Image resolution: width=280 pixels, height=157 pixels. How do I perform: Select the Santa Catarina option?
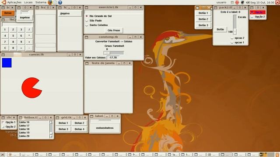[97, 25]
